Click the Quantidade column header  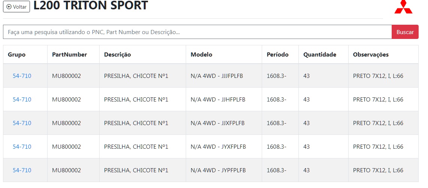[x=320, y=55]
